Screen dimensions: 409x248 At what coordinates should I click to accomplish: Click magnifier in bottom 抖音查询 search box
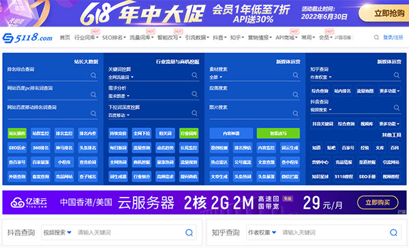(x=189, y=232)
